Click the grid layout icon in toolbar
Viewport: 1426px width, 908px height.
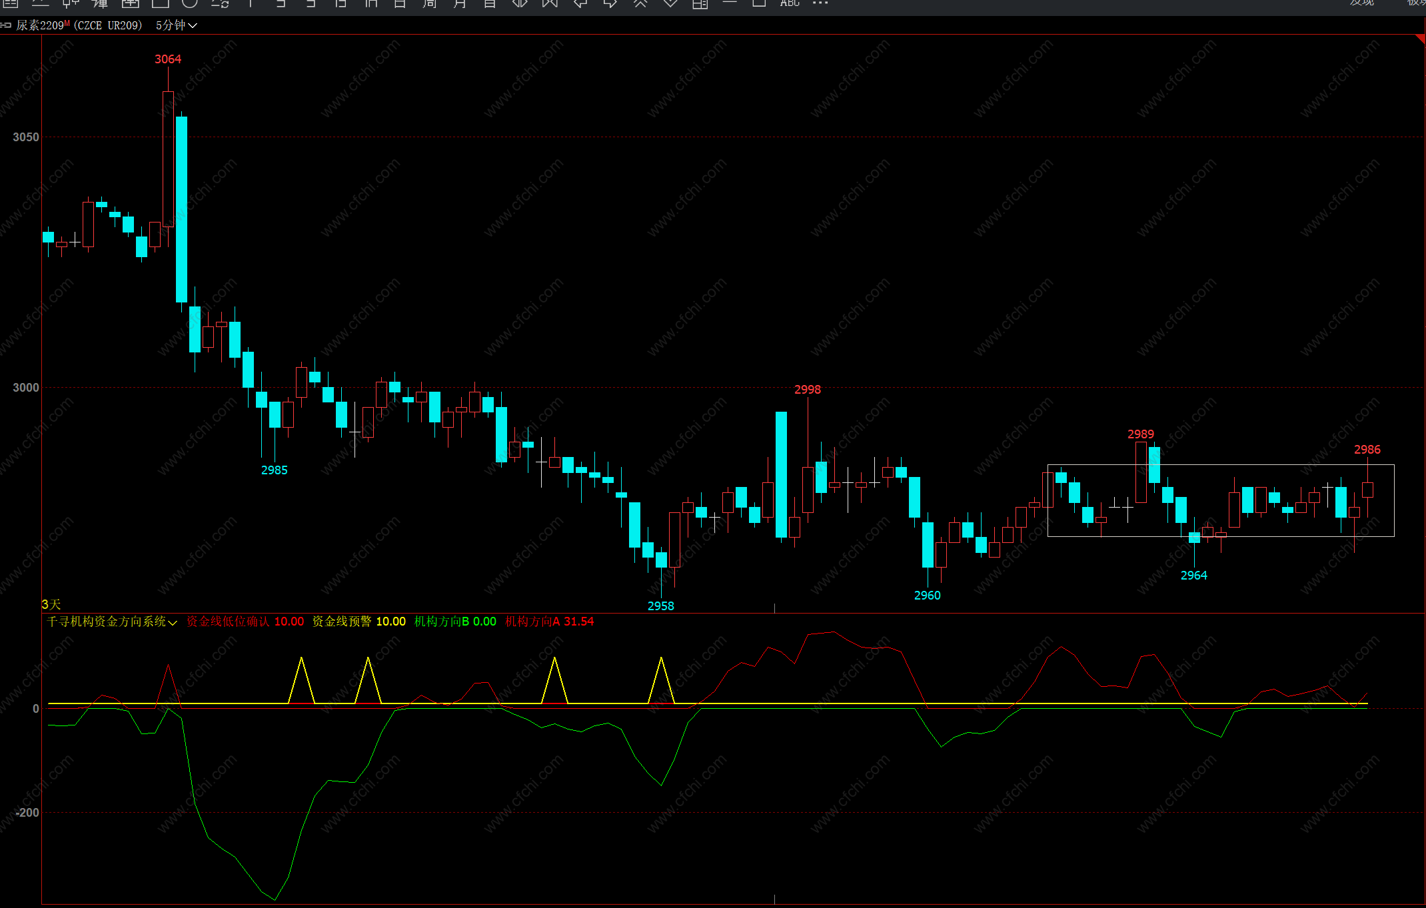(x=700, y=4)
